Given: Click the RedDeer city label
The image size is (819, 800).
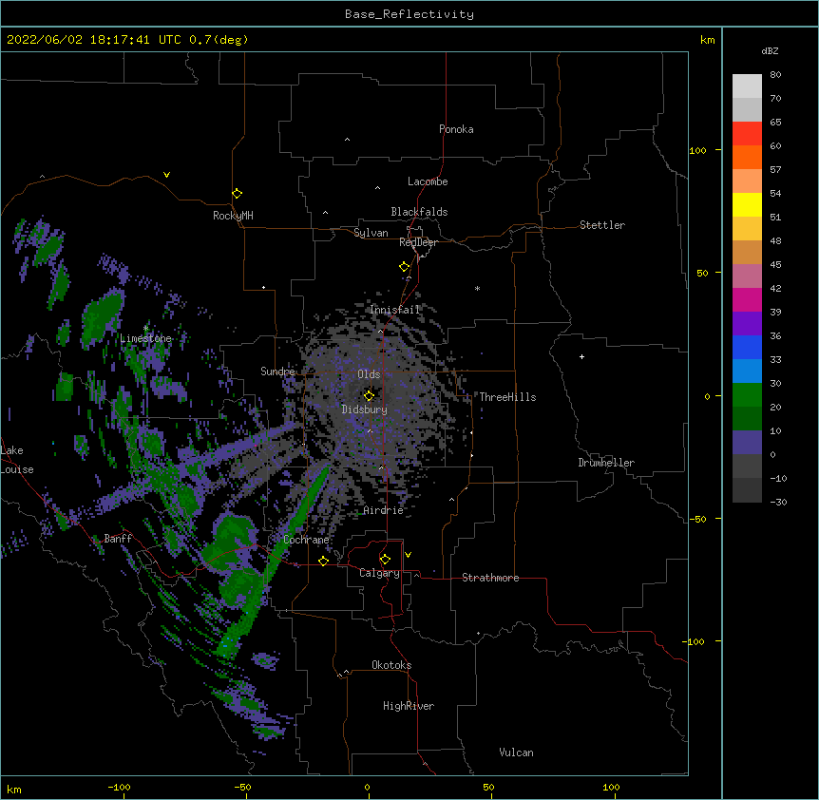Looking at the screenshot, I should 418,242.
